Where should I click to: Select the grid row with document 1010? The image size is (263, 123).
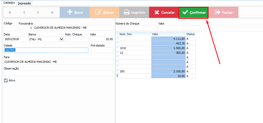(135, 48)
